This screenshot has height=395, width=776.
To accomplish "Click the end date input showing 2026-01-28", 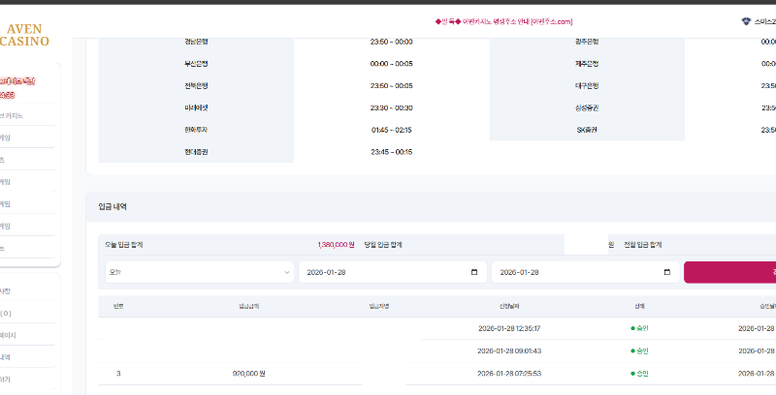I will (572, 272).
